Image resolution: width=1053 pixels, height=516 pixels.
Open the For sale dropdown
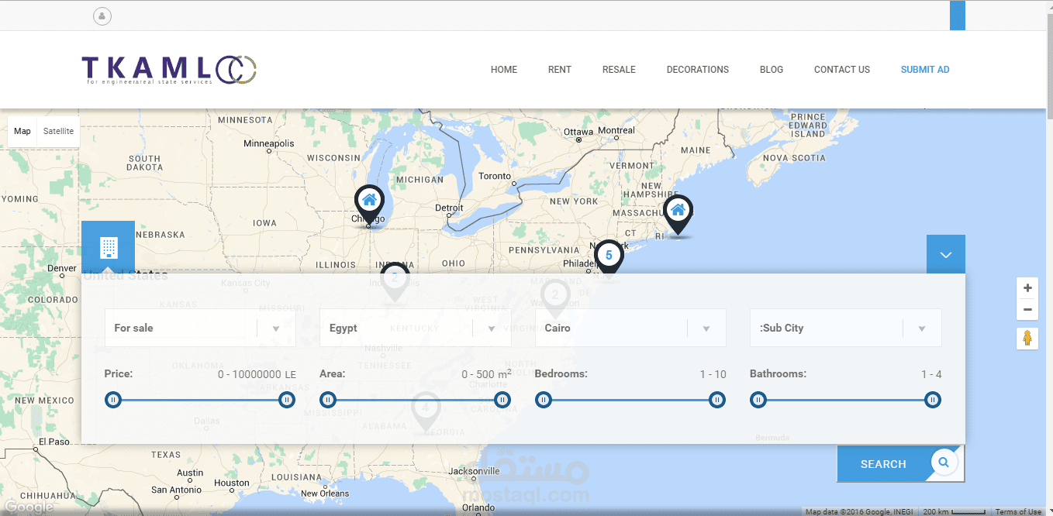click(200, 328)
